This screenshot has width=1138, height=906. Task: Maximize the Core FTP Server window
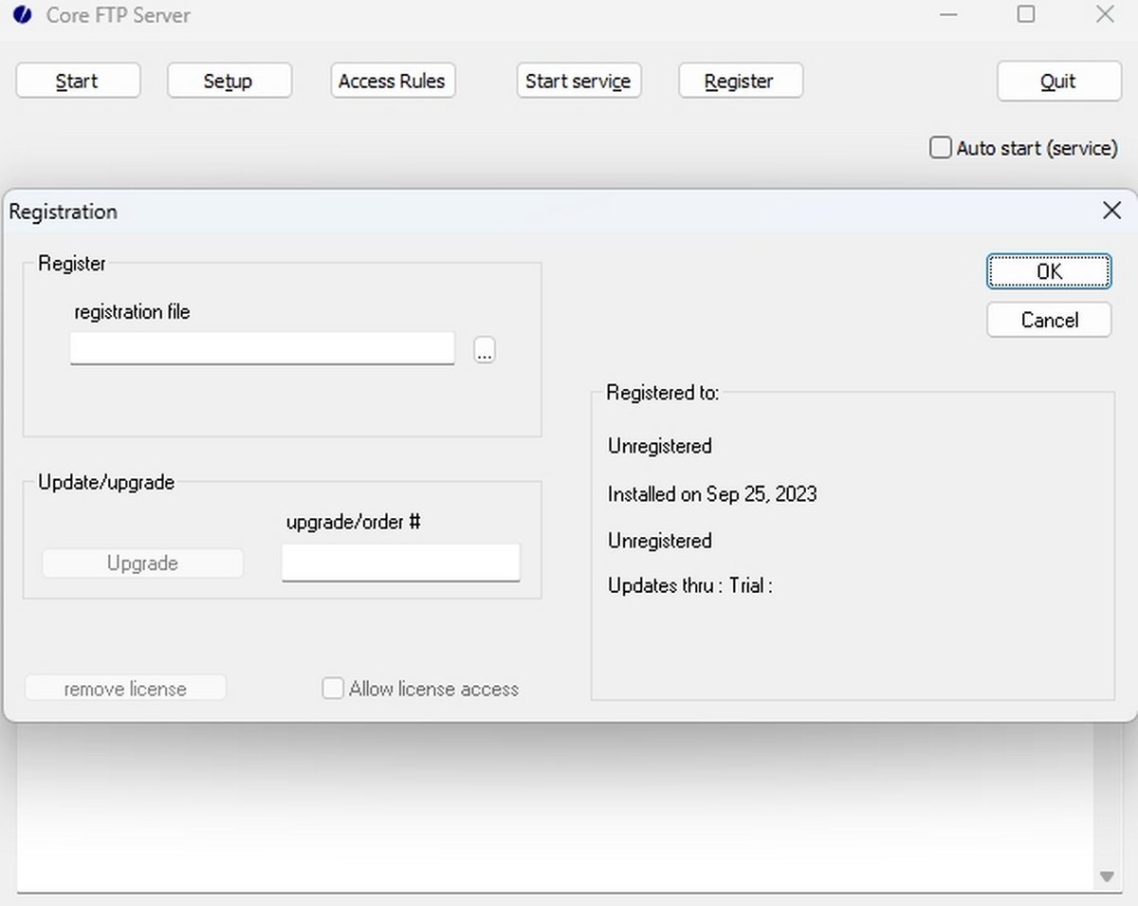click(1026, 14)
